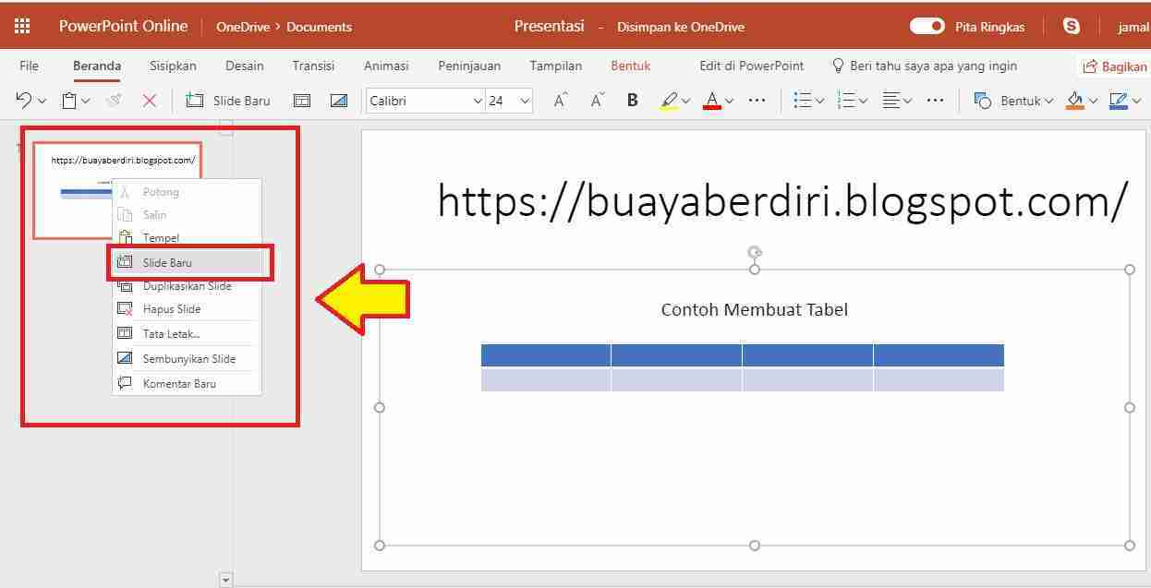Expand font color dropdown arrow
Image resolution: width=1151 pixels, height=588 pixels.
pyautogui.click(x=729, y=102)
